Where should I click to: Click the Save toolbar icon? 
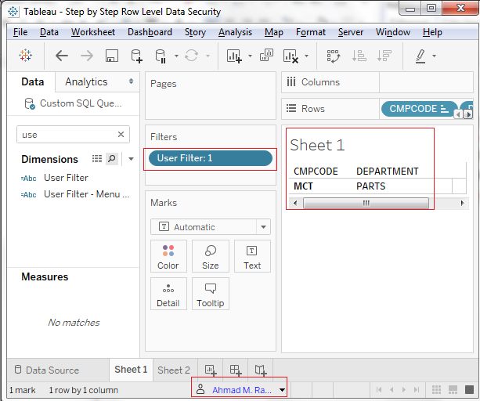coord(112,56)
